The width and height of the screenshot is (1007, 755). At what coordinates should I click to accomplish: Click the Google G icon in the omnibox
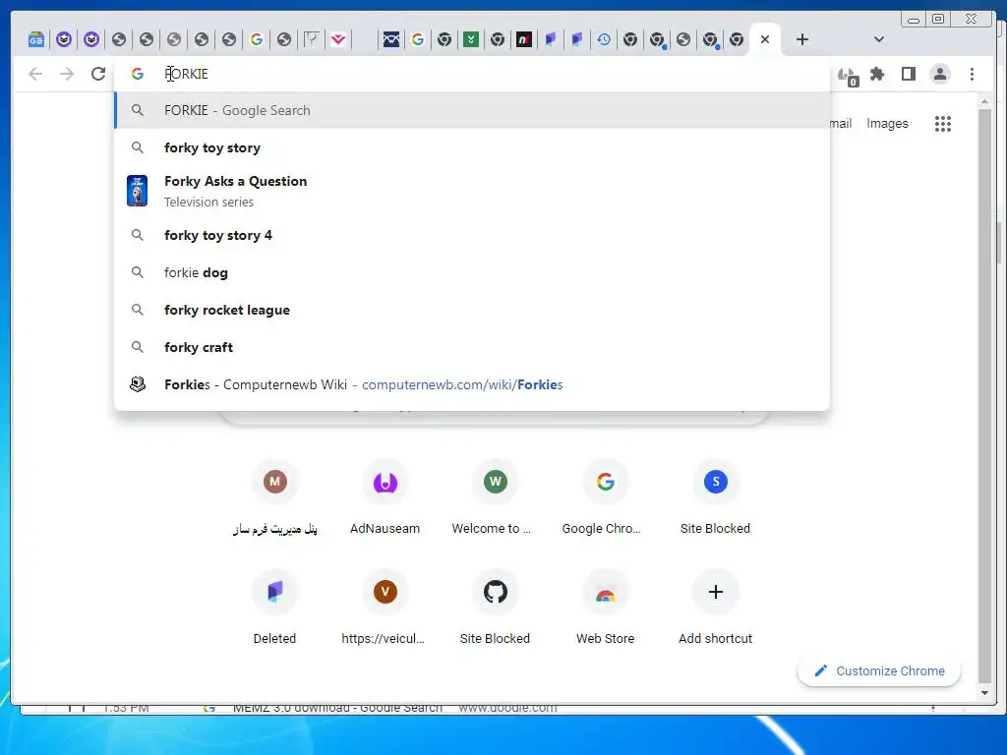tap(138, 74)
